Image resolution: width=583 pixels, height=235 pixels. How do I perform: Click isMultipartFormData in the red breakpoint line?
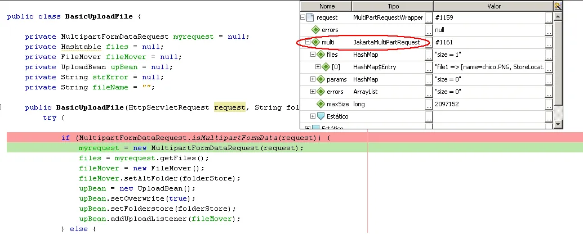(x=235, y=138)
